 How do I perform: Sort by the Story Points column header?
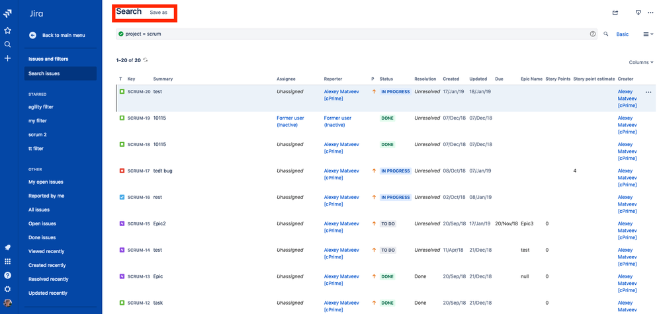[x=558, y=79]
